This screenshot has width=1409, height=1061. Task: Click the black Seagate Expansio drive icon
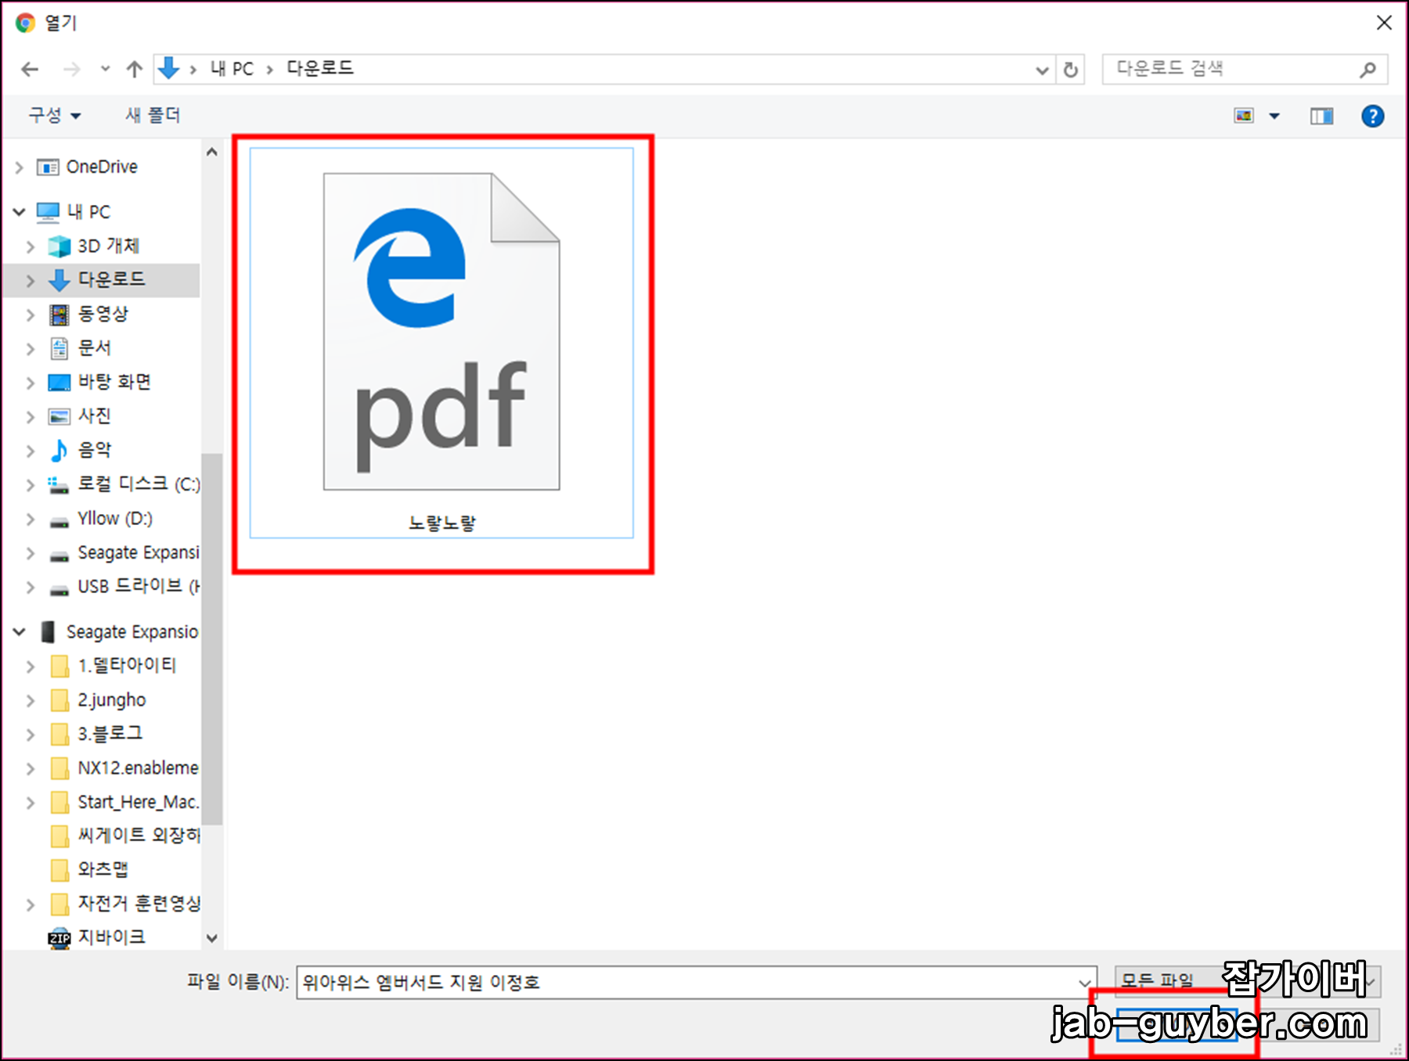(x=48, y=631)
